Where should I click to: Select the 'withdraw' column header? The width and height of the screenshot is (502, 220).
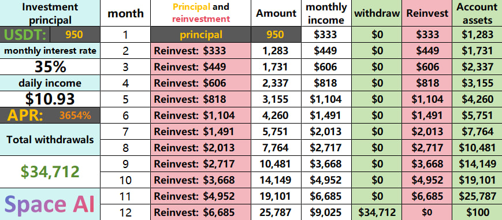click(377, 13)
